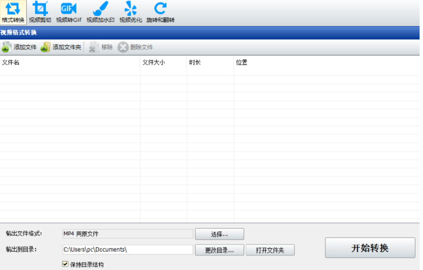Click the 删除文件 delete file button
Viewport: 423px width, 270px height.
click(x=135, y=47)
